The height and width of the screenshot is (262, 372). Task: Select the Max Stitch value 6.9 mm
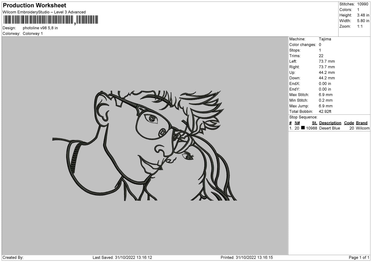[326, 95]
